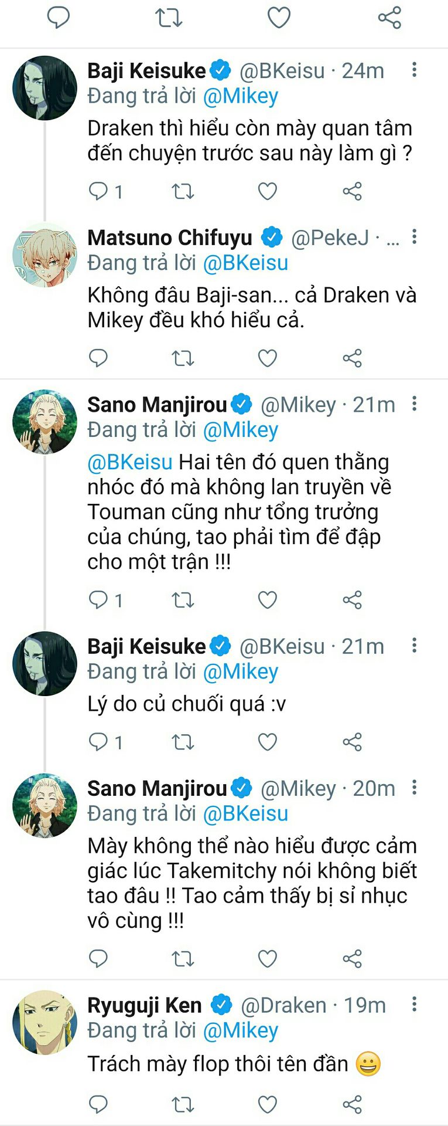448x1126 pixels.
Task: Like Matsuno Chifuyu's reply tweet
Action: [267, 358]
